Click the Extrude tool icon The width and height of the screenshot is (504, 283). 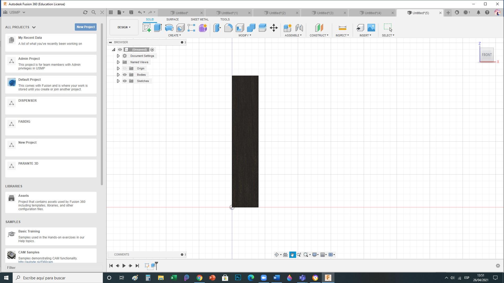pos(158,28)
